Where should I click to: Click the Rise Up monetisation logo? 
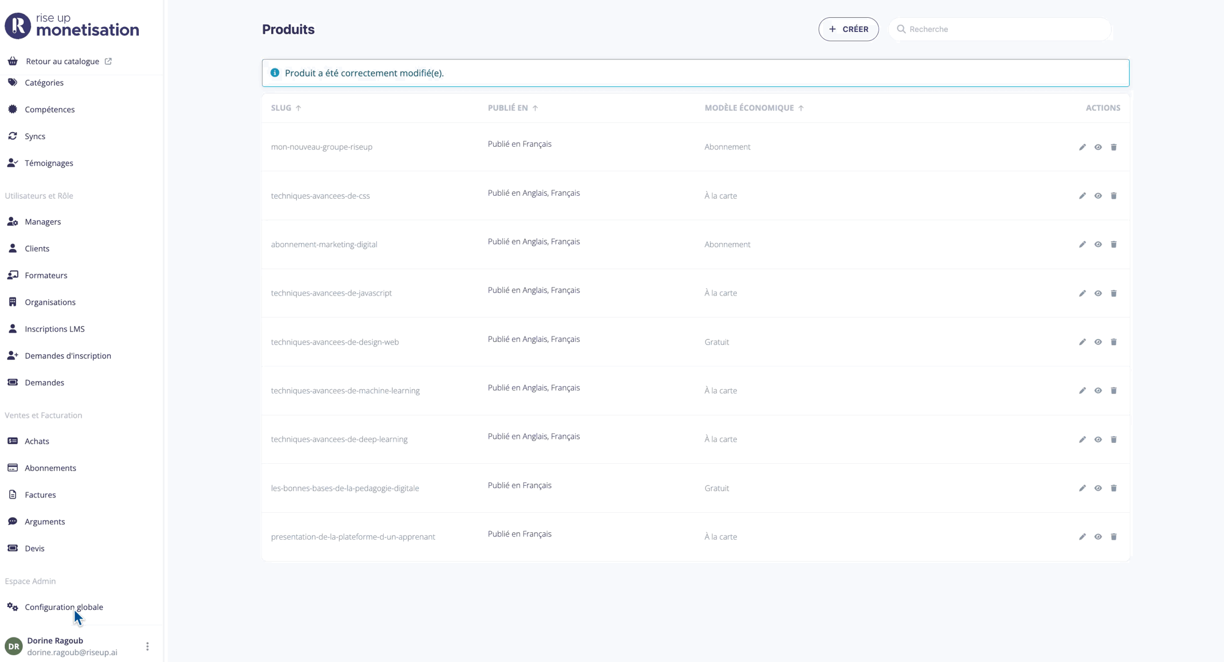pos(72,26)
